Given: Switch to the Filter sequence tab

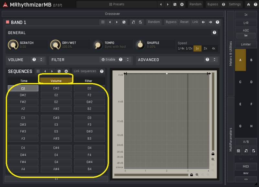Looking at the screenshot, I should pos(88,81).
